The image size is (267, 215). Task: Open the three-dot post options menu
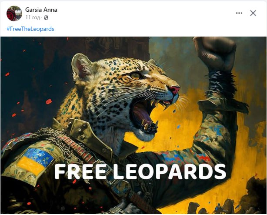239,13
